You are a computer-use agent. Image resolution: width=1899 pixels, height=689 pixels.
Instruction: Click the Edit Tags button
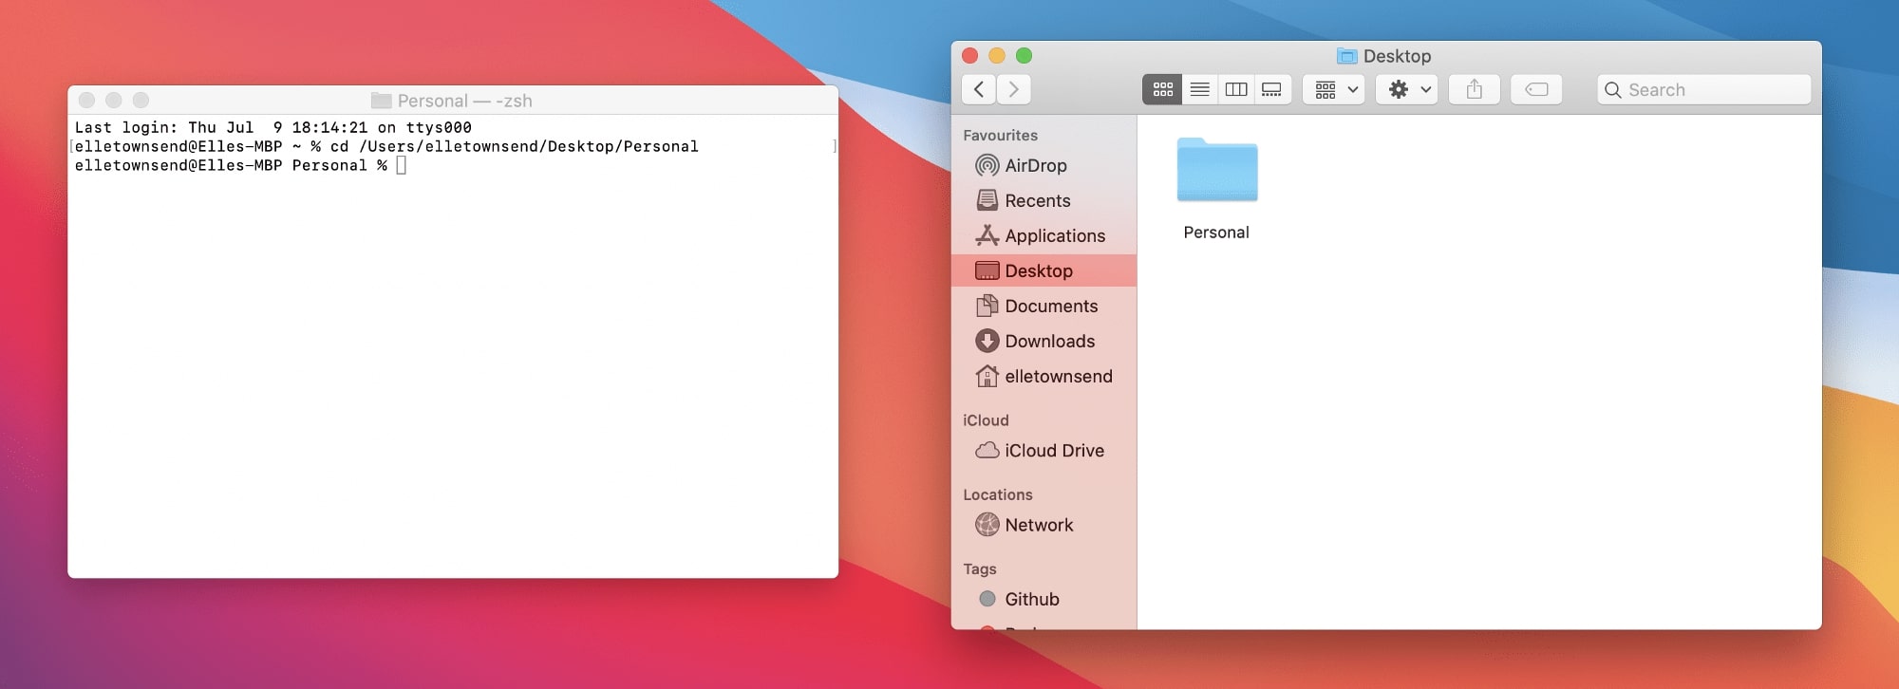1536,89
